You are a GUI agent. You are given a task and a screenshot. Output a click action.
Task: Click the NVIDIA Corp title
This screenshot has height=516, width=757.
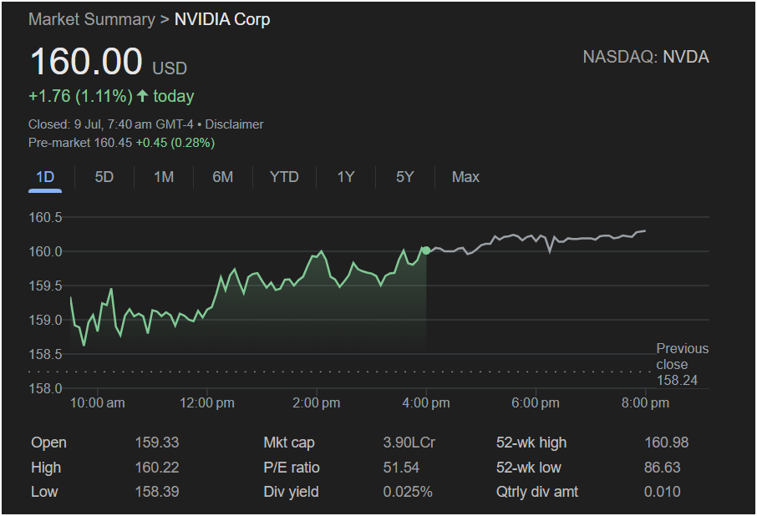tap(222, 19)
